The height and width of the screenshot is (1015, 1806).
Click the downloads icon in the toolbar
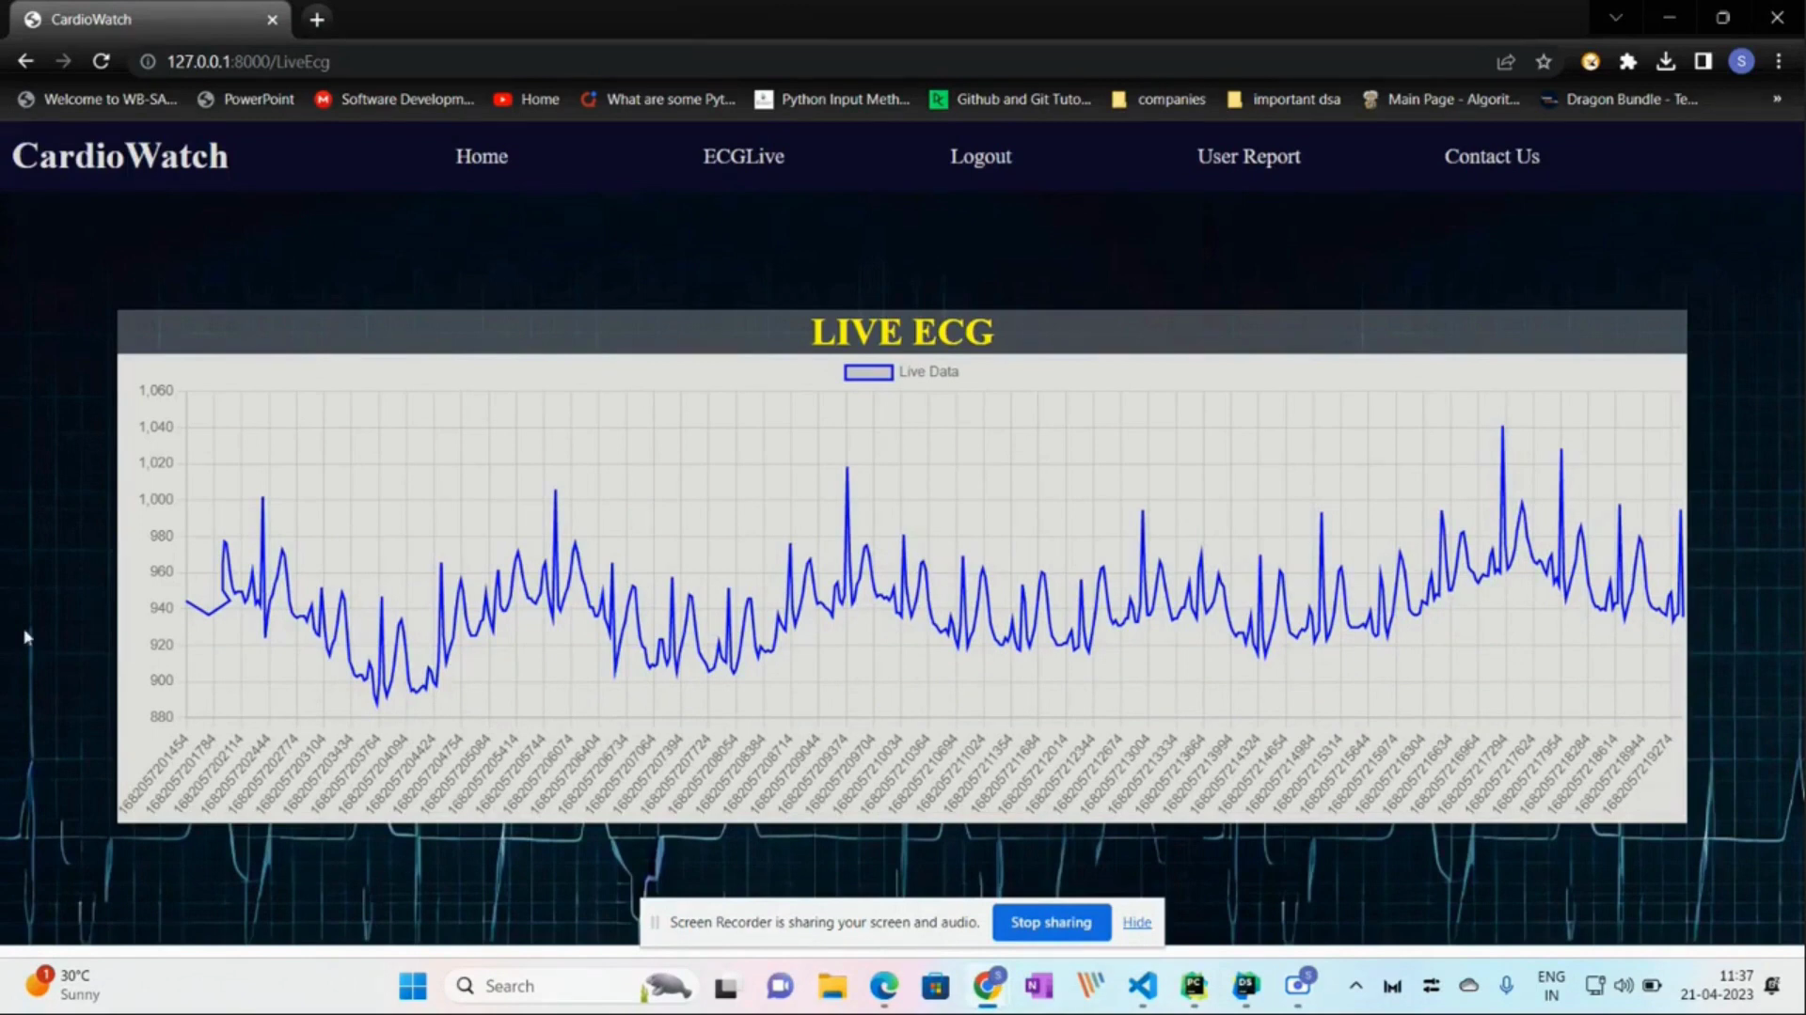coord(1666,61)
